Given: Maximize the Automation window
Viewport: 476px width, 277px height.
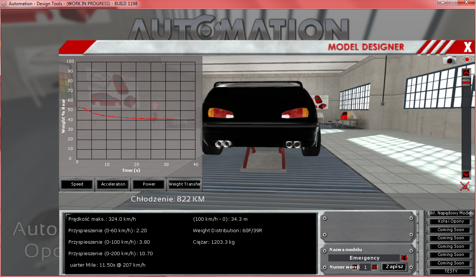Looking at the screenshot, I should point(452,3).
